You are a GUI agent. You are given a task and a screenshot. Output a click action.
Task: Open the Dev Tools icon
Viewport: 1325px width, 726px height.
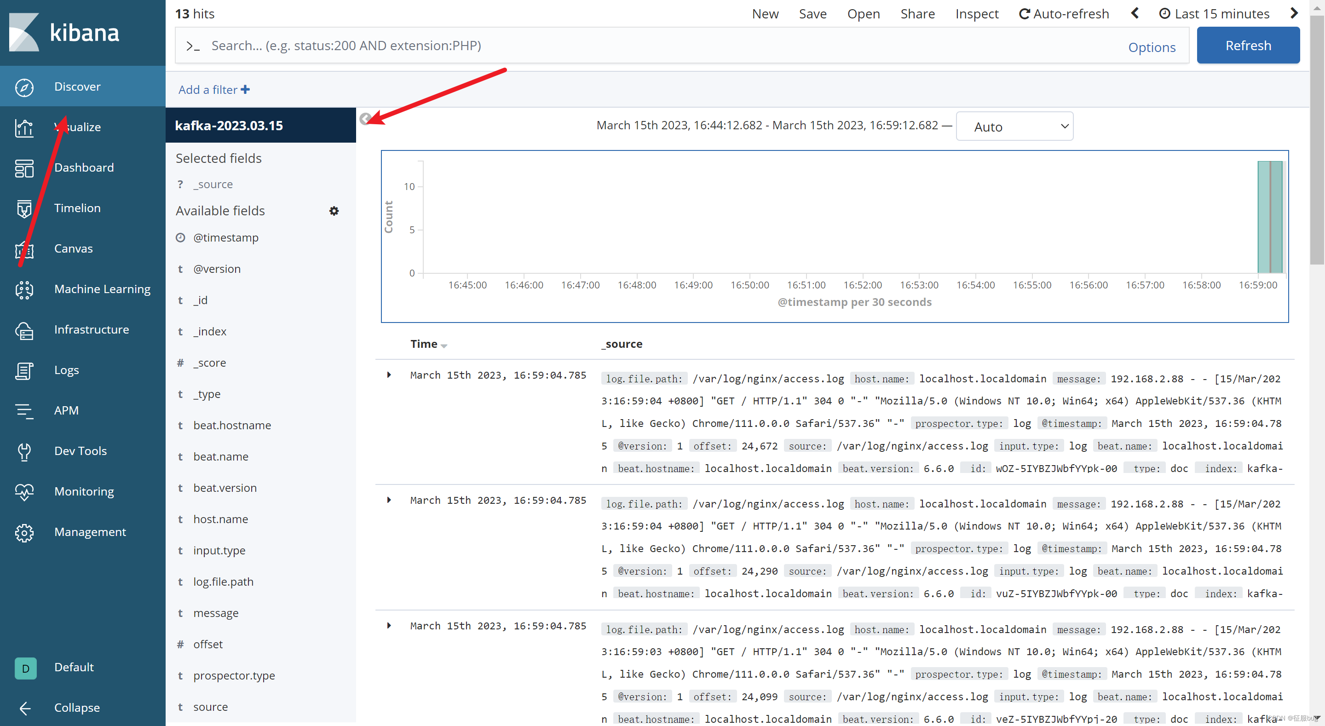[24, 451]
